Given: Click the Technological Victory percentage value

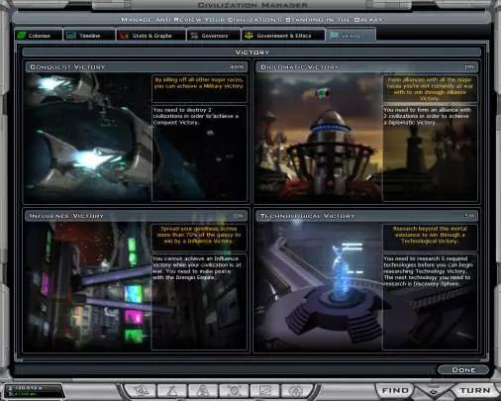Looking at the screenshot, I should (x=469, y=216).
